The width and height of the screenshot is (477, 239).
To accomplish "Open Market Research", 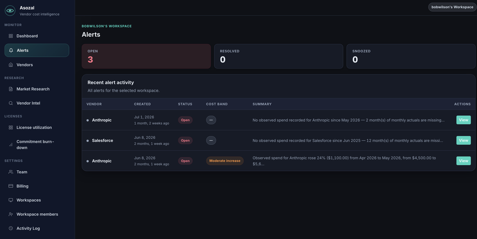I will (37, 89).
